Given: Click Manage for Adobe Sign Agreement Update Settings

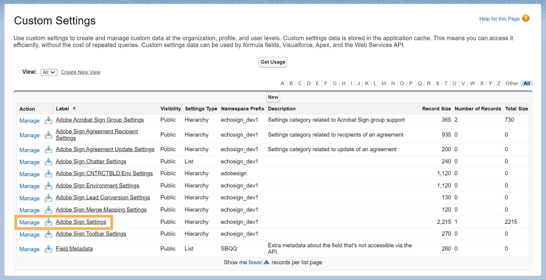Looking at the screenshot, I should pyautogui.click(x=29, y=150).
